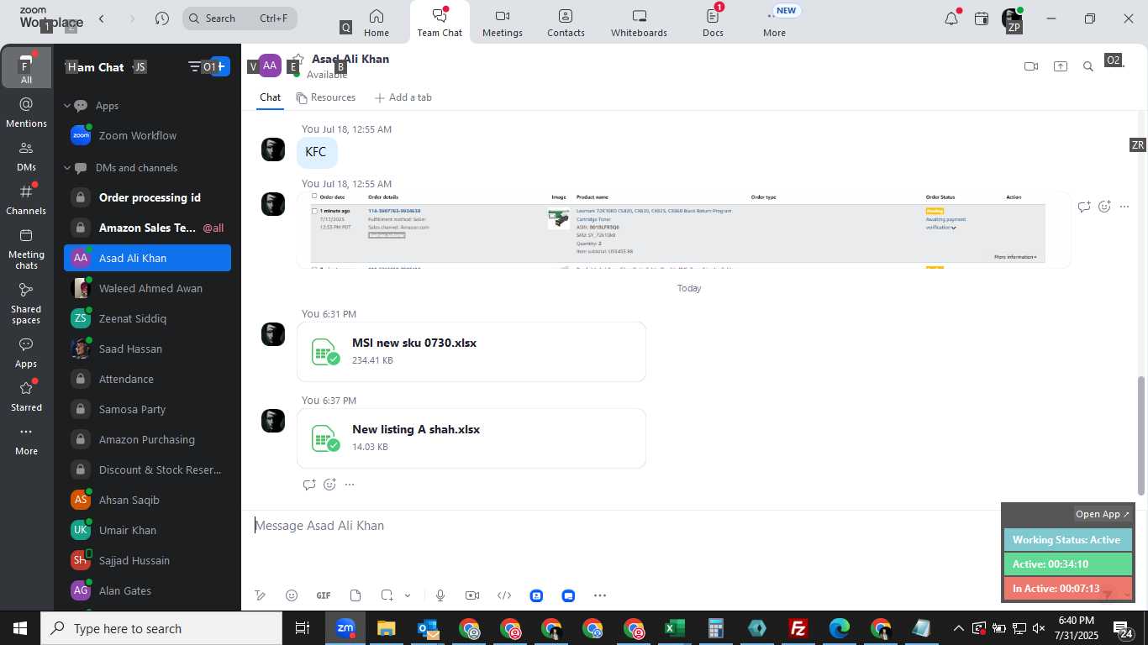The height and width of the screenshot is (645, 1148).
Task: Open the text formatting pencil icon
Action: pos(261,595)
